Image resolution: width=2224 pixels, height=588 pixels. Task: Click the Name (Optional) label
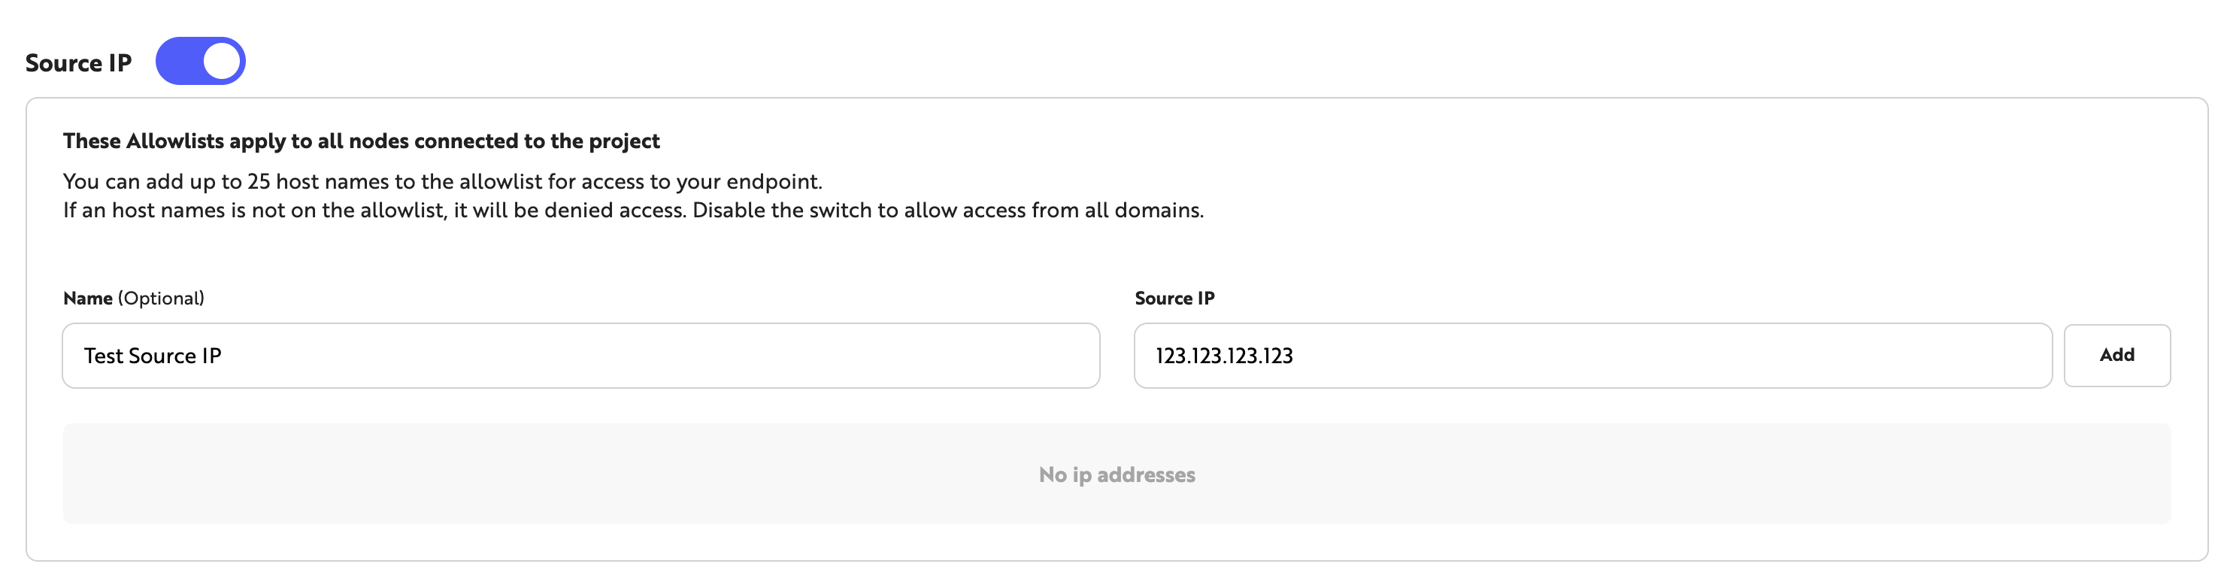[134, 298]
